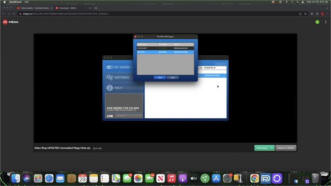Open Google Chrome from the Dock
Image resolution: width=331 pixels, height=186 pixels.
(x=254, y=178)
